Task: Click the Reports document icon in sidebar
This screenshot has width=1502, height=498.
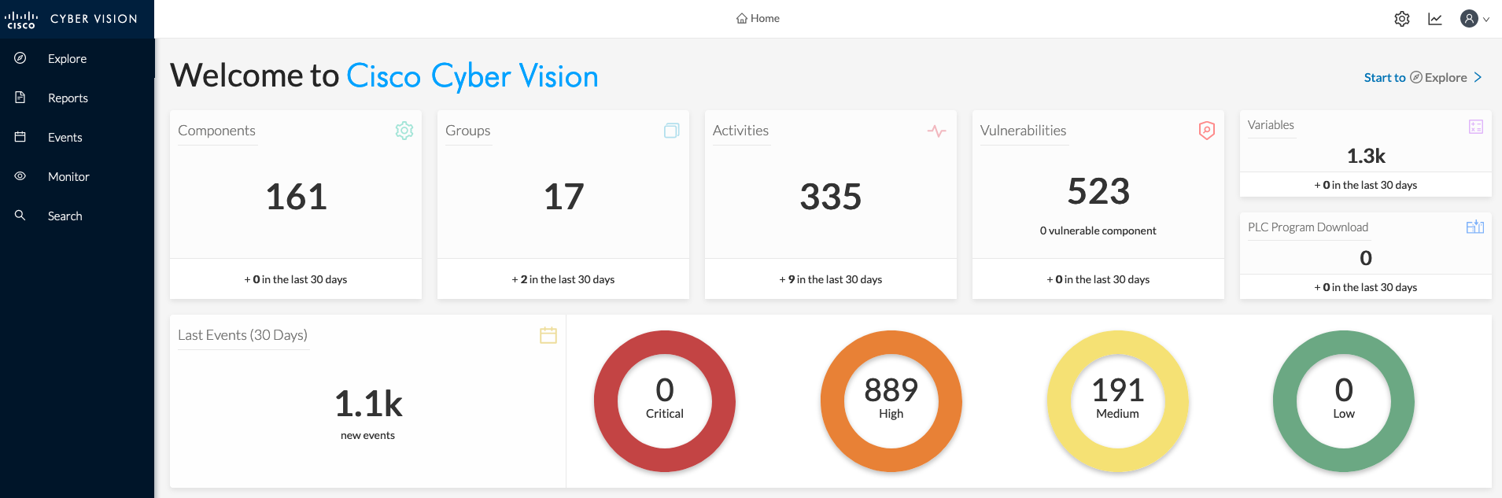Action: [x=20, y=98]
